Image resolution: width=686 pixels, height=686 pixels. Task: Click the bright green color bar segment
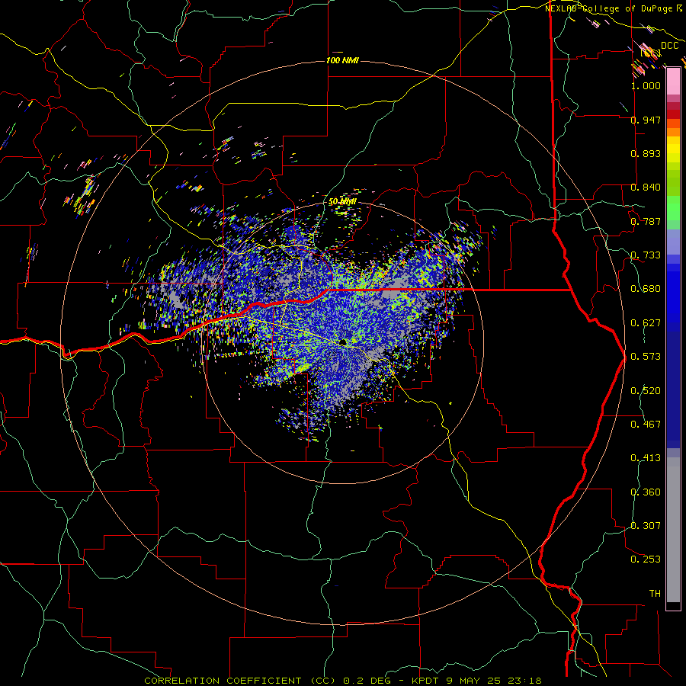click(673, 208)
